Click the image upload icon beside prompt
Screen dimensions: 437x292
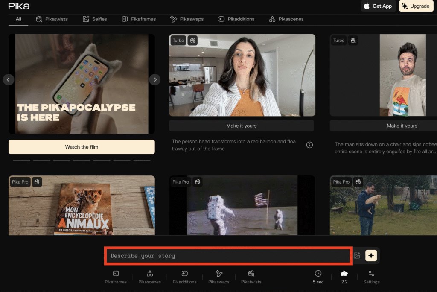point(357,256)
